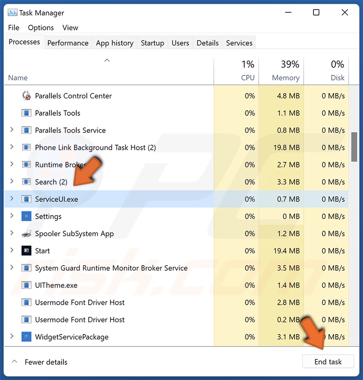Expand the Search (2) process group
Screen dimensions: 363x380
[x=11, y=181]
